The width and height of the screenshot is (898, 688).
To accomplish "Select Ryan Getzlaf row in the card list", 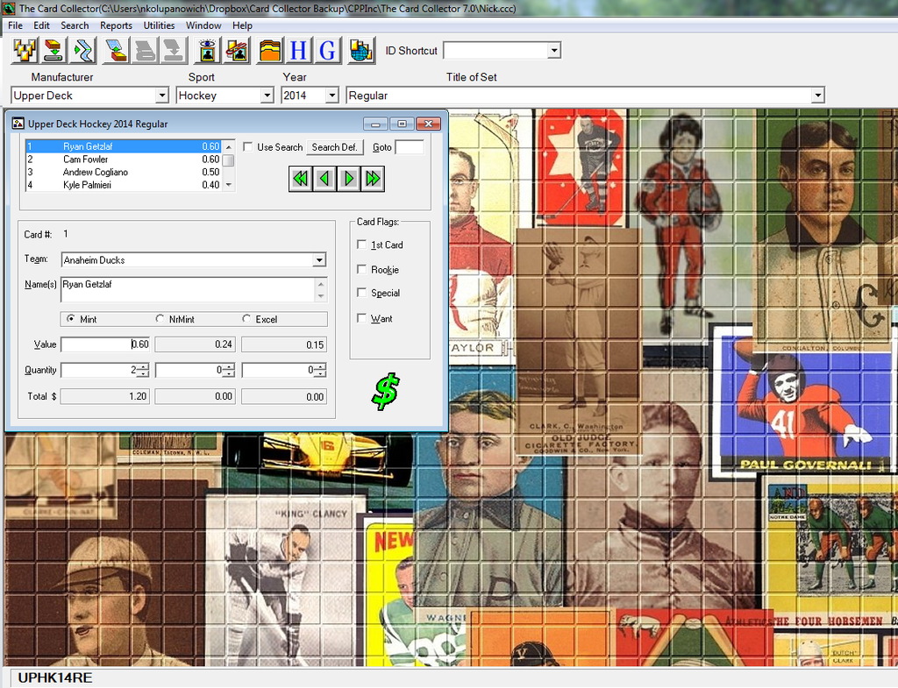I will tap(123, 146).
